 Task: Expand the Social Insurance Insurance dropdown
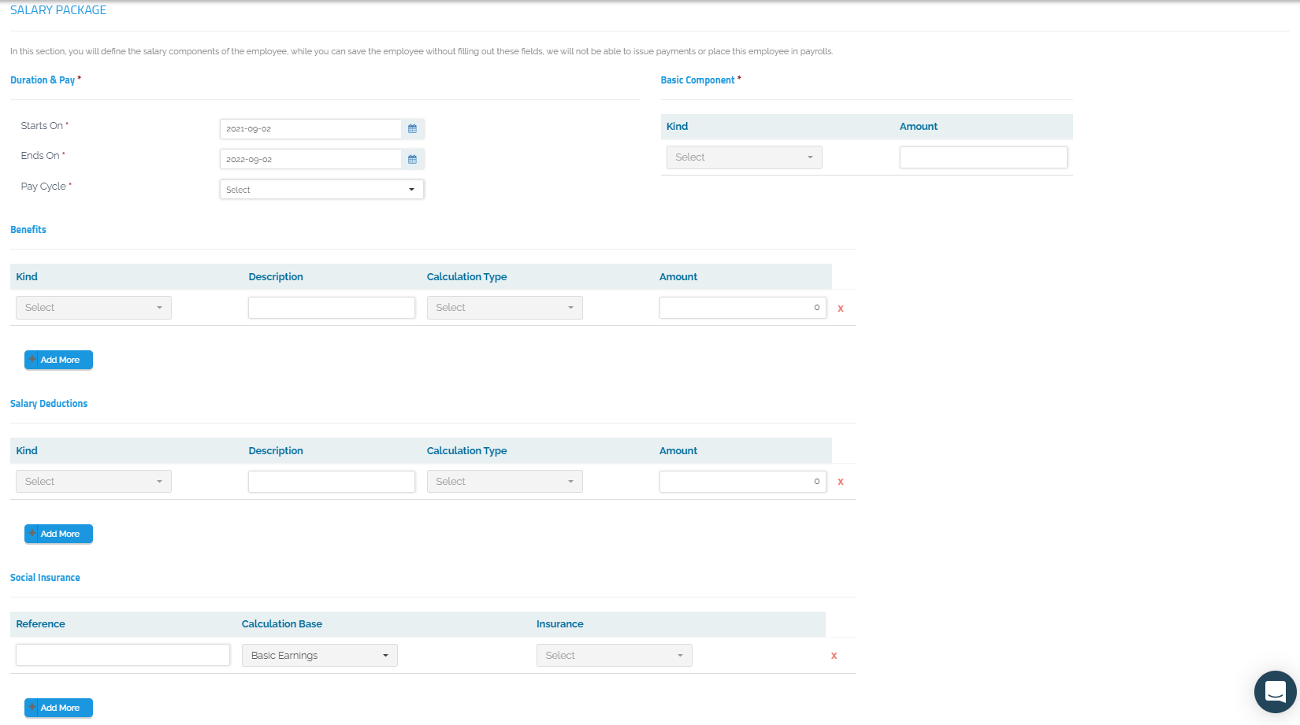tap(614, 656)
